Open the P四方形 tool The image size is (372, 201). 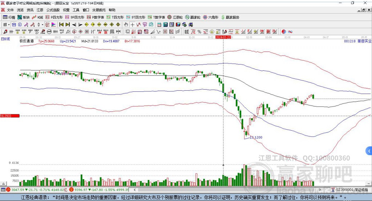click(x=54, y=17)
